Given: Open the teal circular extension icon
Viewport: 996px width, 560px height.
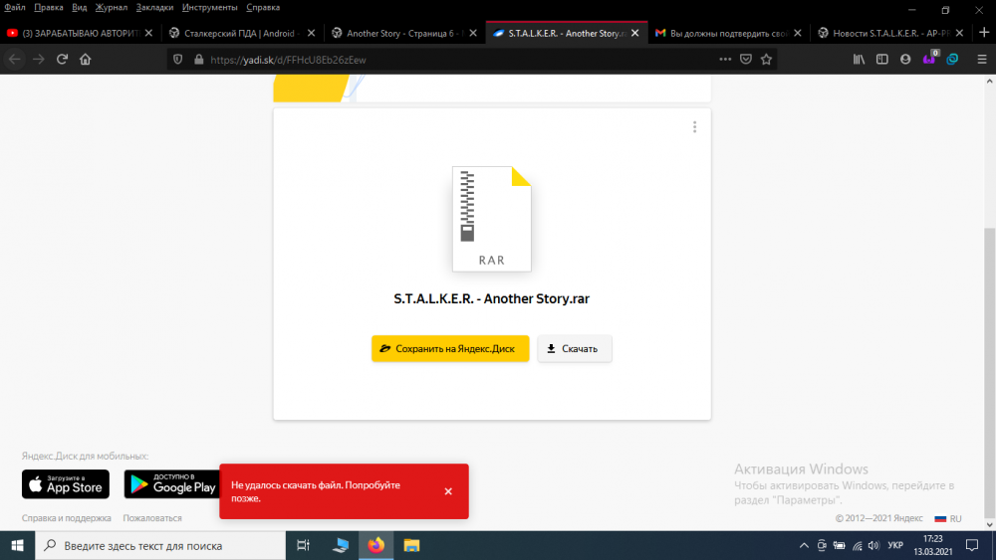Looking at the screenshot, I should pyautogui.click(x=952, y=59).
